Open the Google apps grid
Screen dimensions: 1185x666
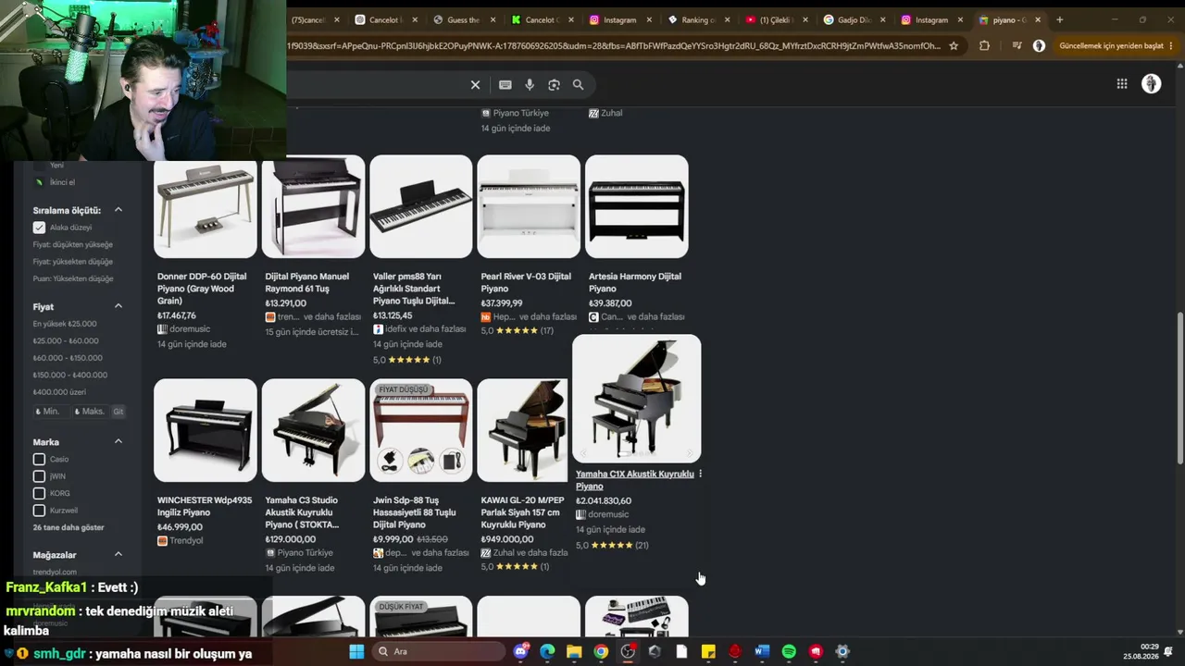click(x=1122, y=84)
